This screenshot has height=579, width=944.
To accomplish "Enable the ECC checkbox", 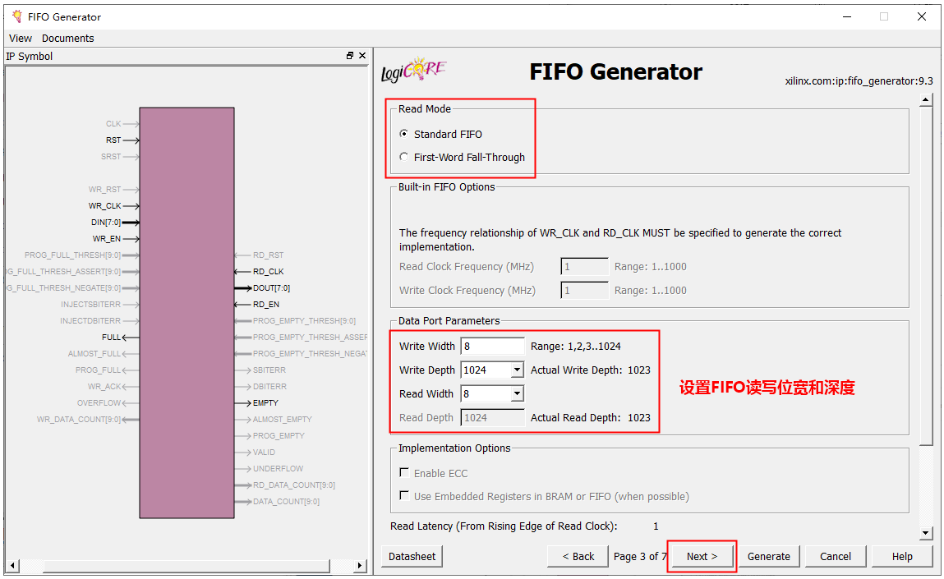I will pyautogui.click(x=404, y=473).
